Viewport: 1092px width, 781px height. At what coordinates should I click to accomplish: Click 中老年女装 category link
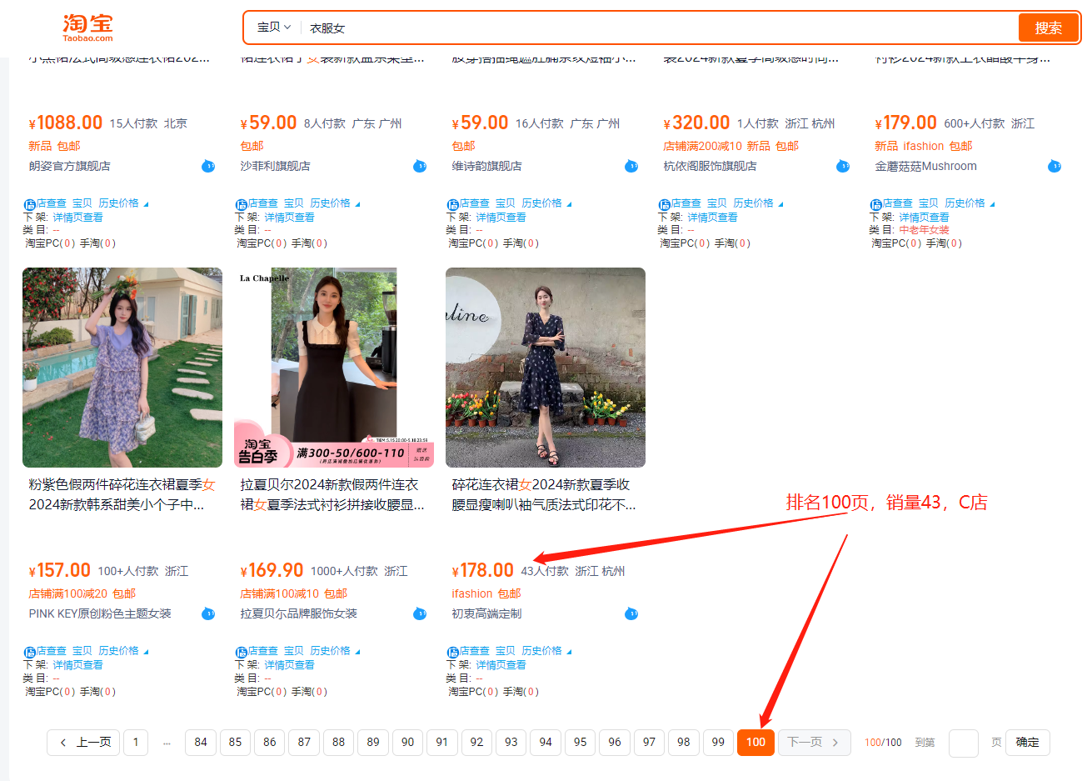click(925, 230)
